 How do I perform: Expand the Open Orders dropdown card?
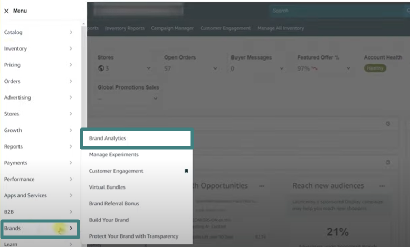pyautogui.click(x=215, y=68)
